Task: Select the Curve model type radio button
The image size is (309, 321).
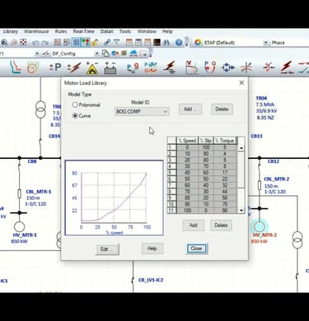Action: [x=75, y=116]
